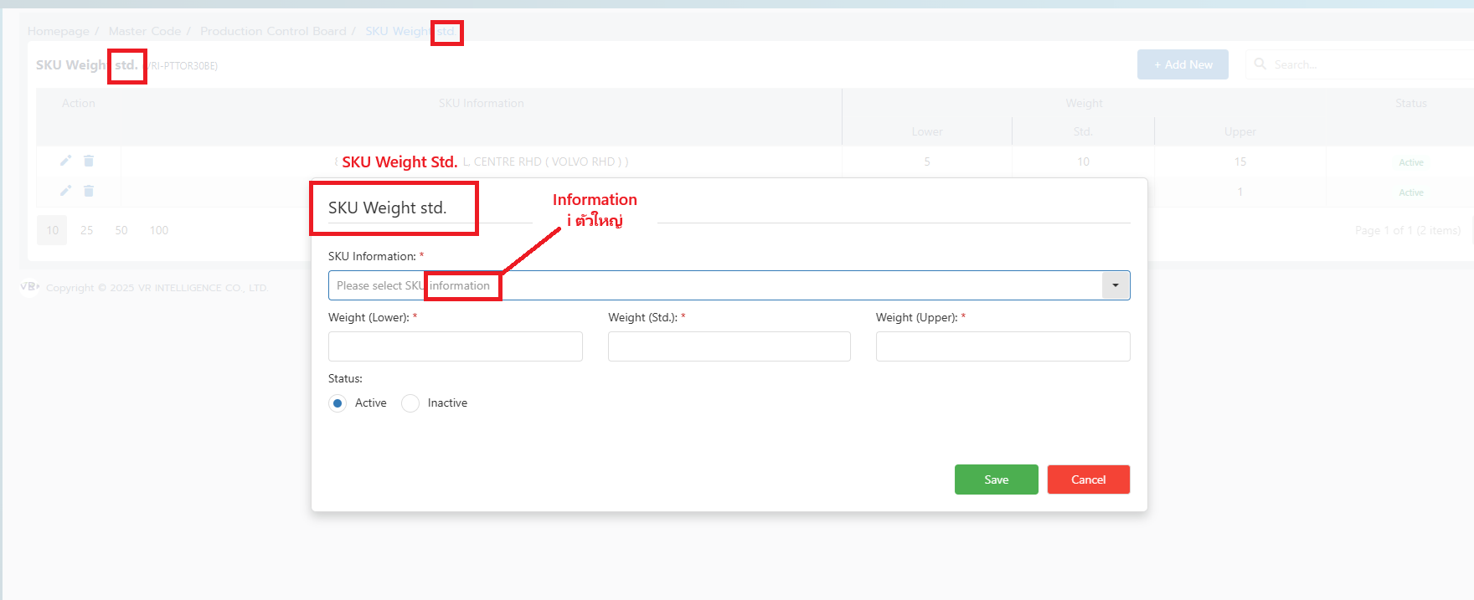The height and width of the screenshot is (600, 1474).
Task: Select the Active status radio button
Action: (338, 403)
